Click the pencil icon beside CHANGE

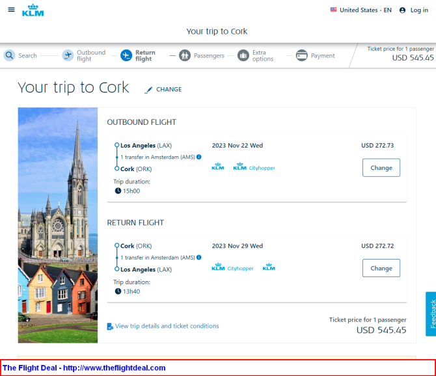click(x=148, y=90)
